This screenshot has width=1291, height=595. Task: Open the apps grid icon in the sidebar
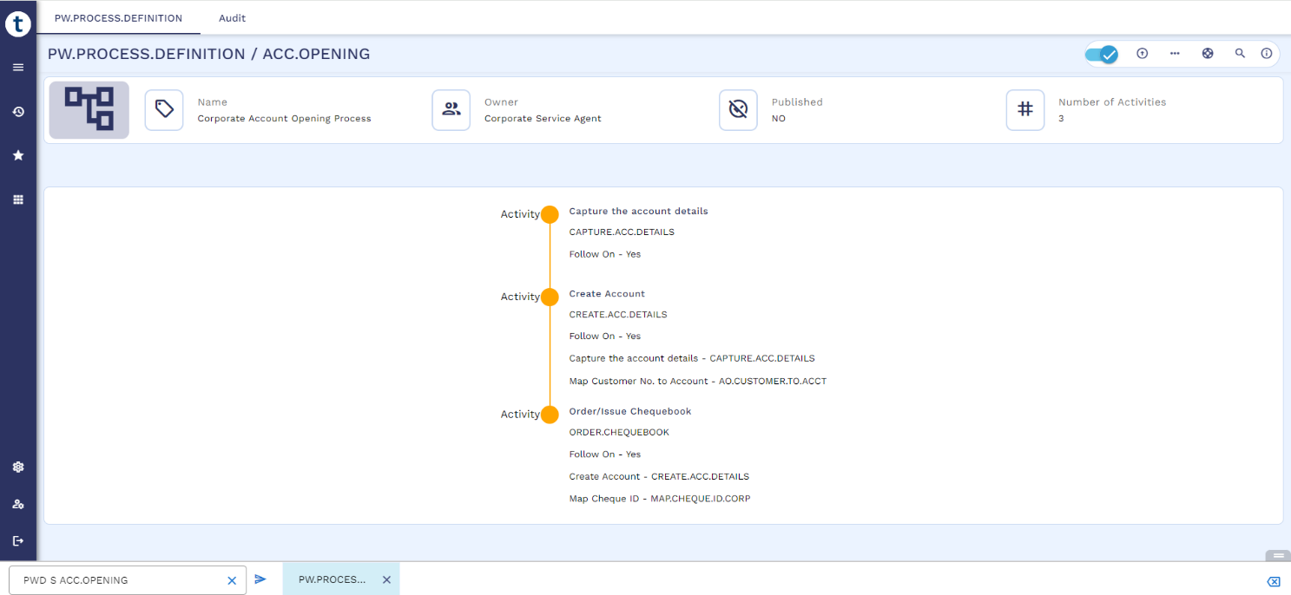click(x=17, y=199)
